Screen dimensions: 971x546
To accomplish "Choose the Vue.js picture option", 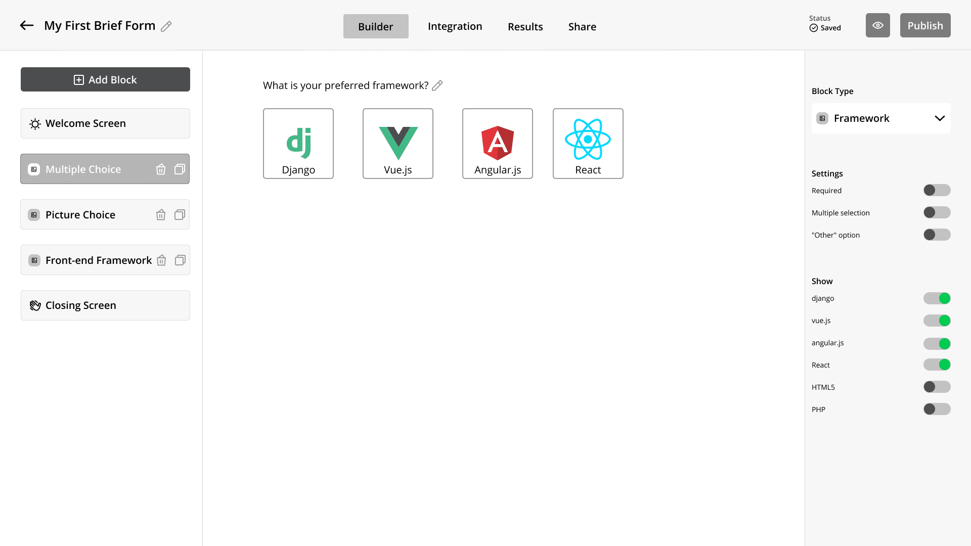I will point(398,144).
